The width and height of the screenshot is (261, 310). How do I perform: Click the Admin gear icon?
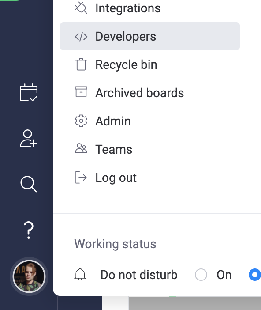point(81,121)
